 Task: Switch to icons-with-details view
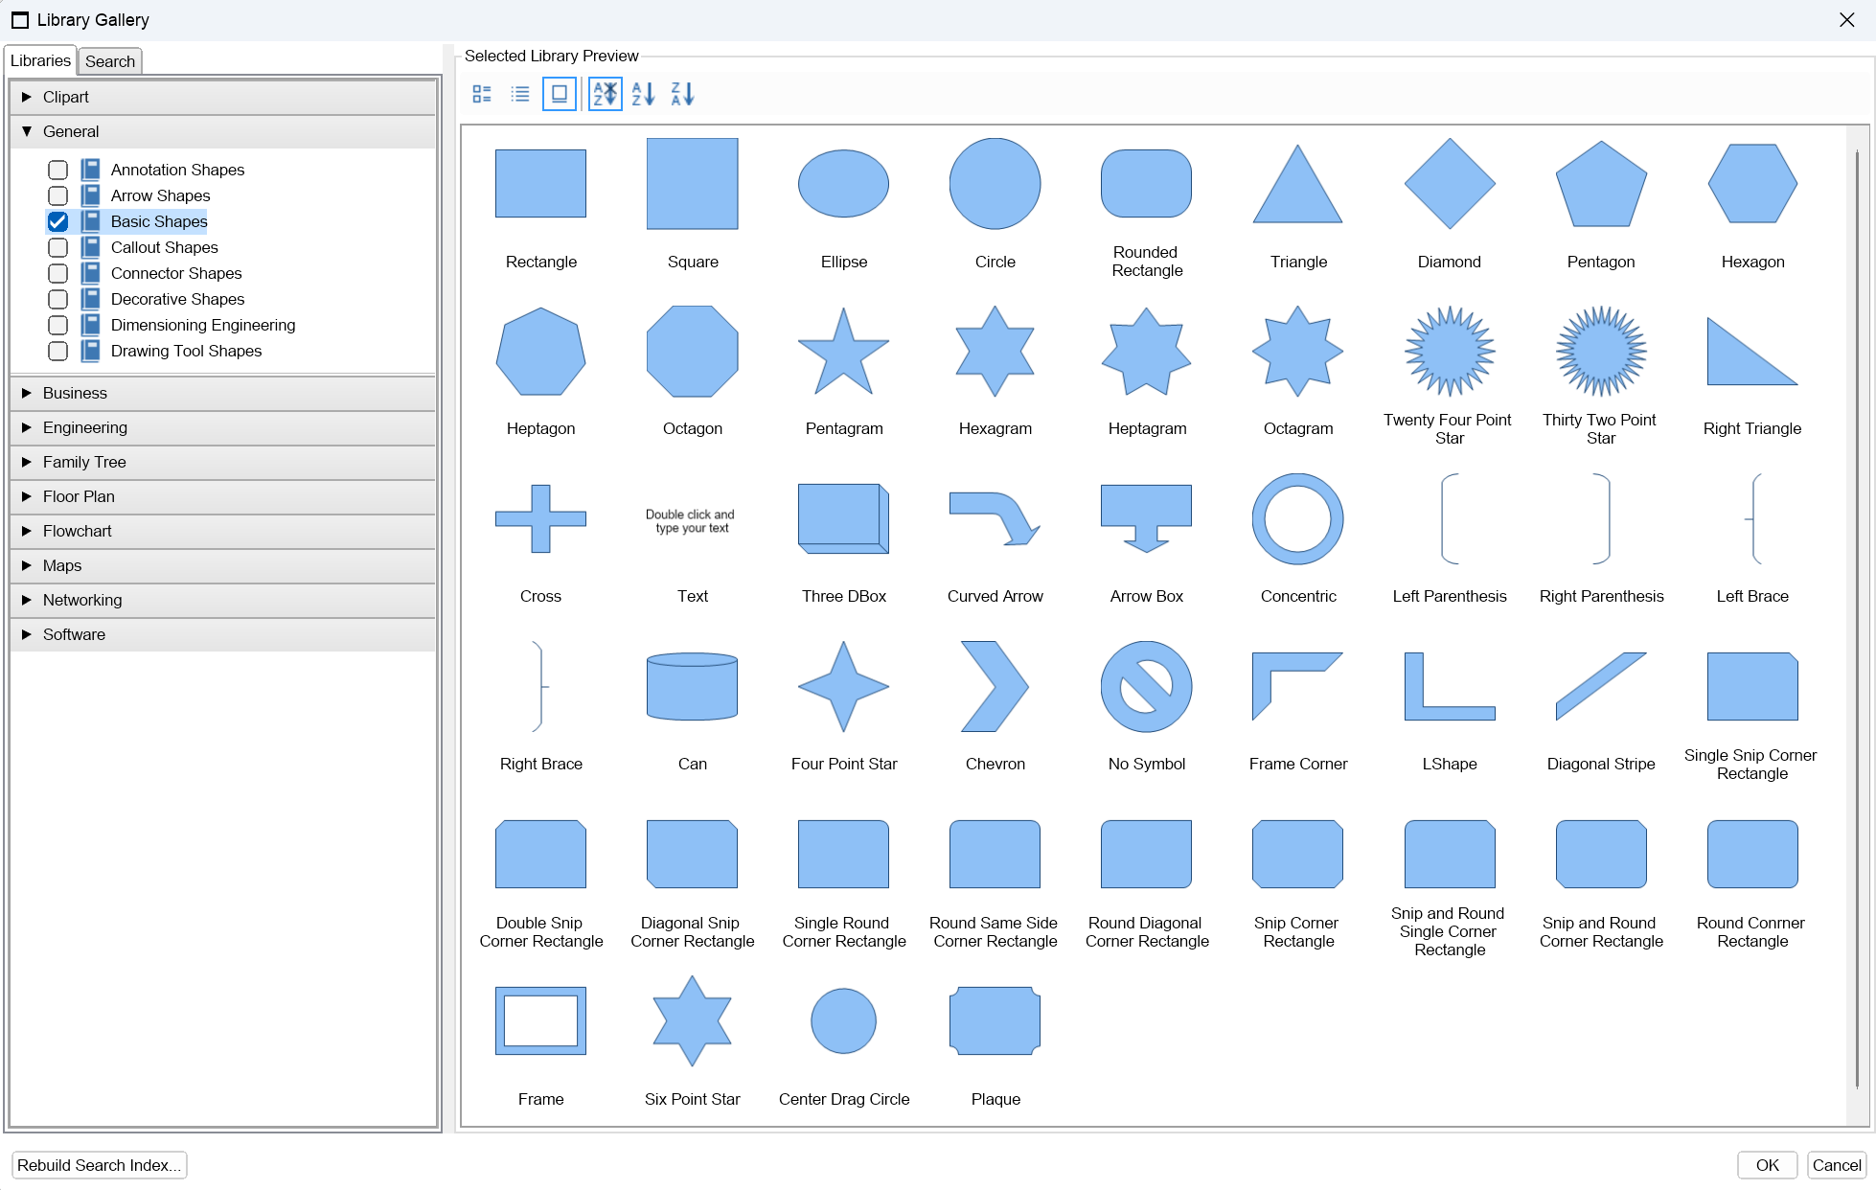[482, 94]
